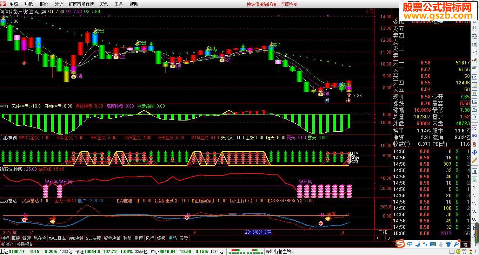
Task: Open the 分析 menu
Action: [x=59, y=4]
